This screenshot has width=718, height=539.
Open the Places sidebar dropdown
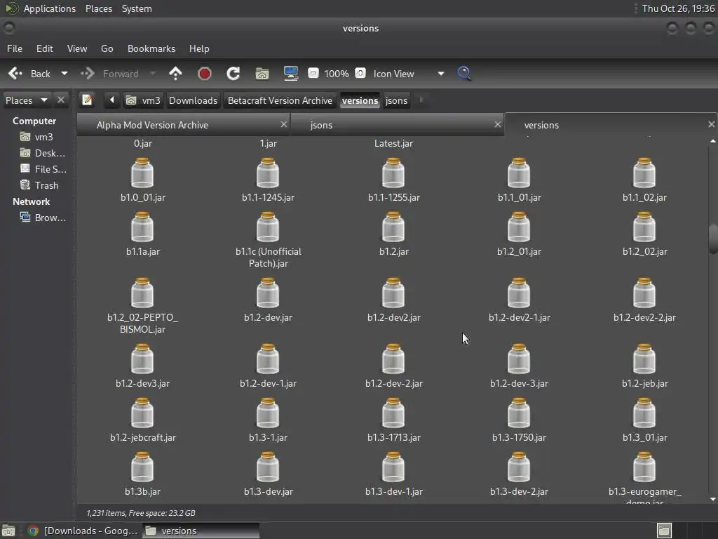coord(27,100)
